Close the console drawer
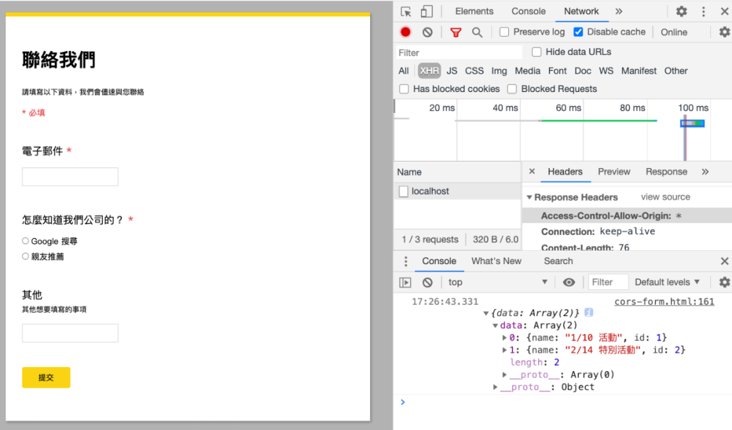This screenshot has width=732, height=430. click(x=724, y=261)
